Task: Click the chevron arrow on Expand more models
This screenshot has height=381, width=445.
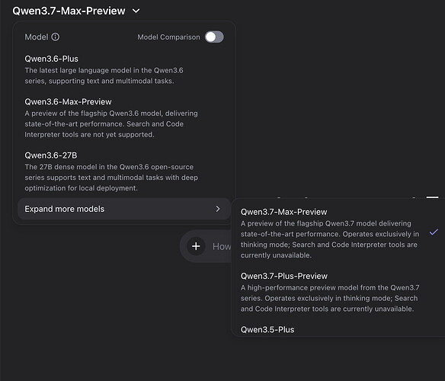Action: tap(218, 209)
